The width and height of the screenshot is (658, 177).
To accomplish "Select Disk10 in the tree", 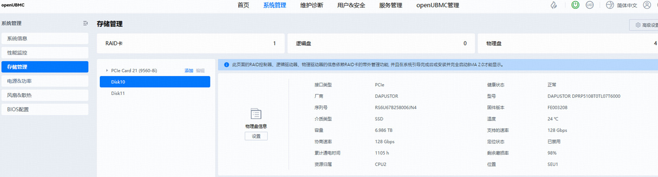I will point(155,82).
